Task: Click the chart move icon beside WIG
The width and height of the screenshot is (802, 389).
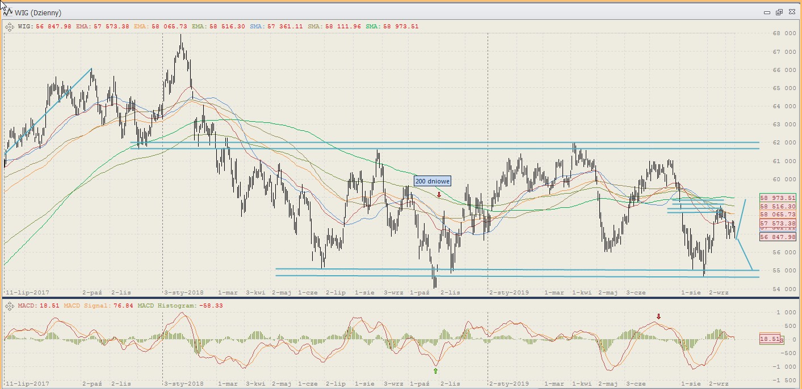Action: click(10, 26)
